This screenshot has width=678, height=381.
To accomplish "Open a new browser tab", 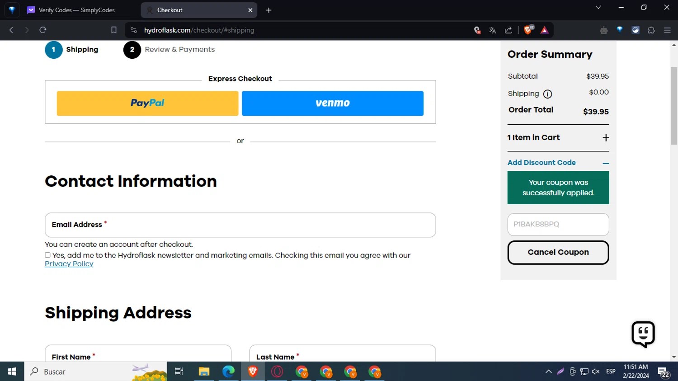I will coord(268,10).
